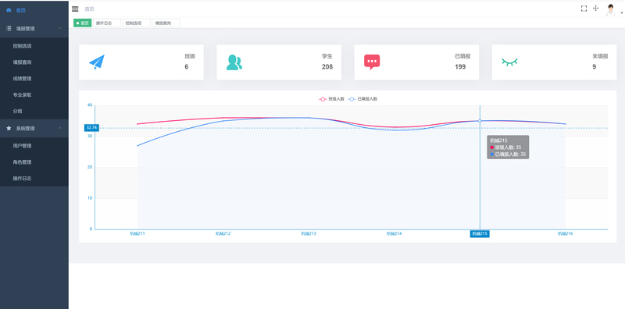Click the student count value 208
This screenshot has width=625, height=309.
327,66
